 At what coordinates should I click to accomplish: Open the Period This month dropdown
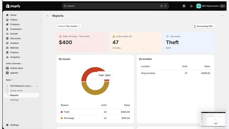click(69, 26)
